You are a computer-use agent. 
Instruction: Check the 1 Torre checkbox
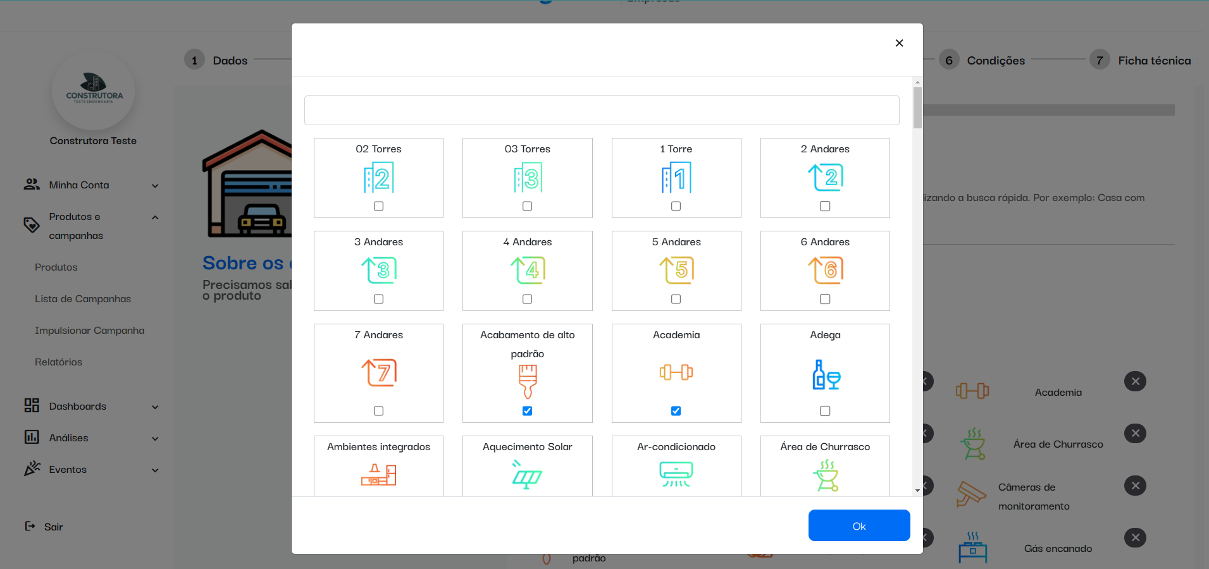click(x=676, y=206)
